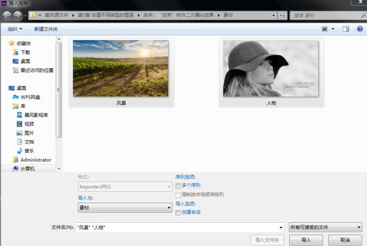Viewport: 367px width, 246px height.
Task: Click the 风景 file name label
Action: (x=121, y=103)
